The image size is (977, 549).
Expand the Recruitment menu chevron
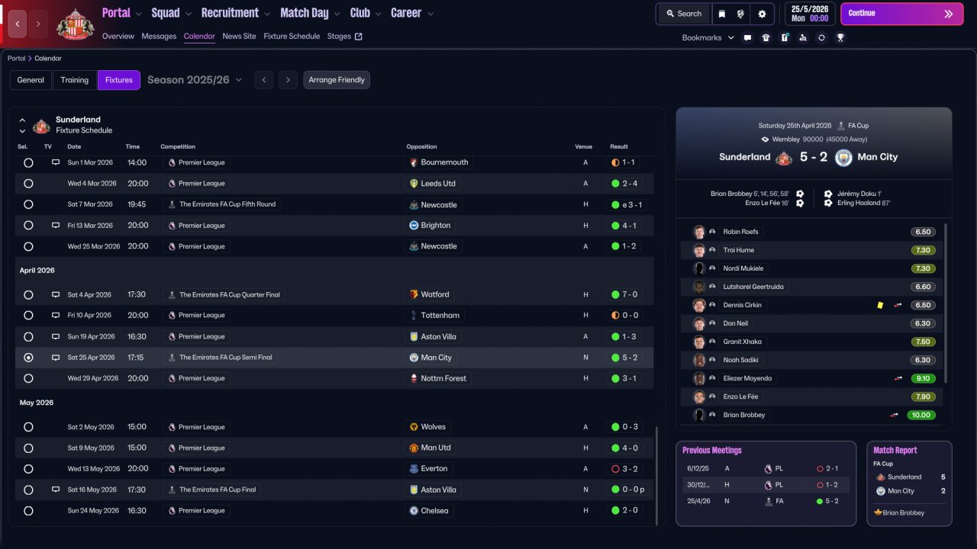[266, 14]
